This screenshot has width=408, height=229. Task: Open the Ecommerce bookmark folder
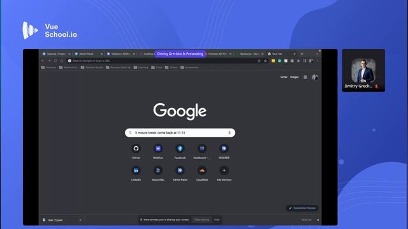tap(189, 67)
